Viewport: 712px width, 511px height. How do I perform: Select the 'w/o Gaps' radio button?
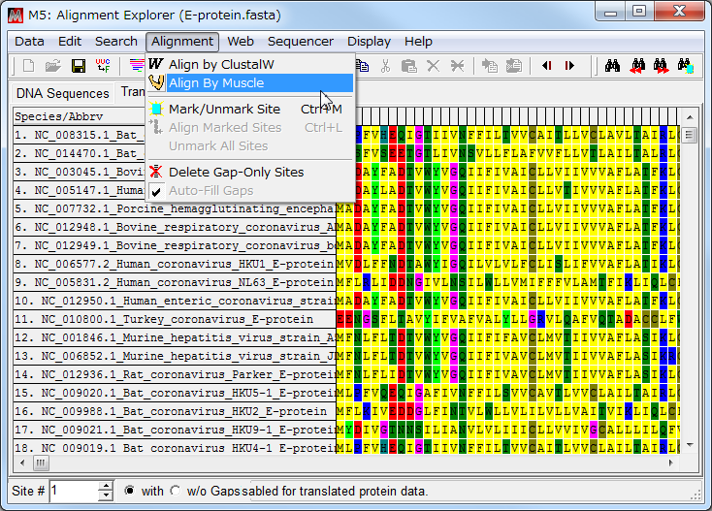[x=175, y=491]
